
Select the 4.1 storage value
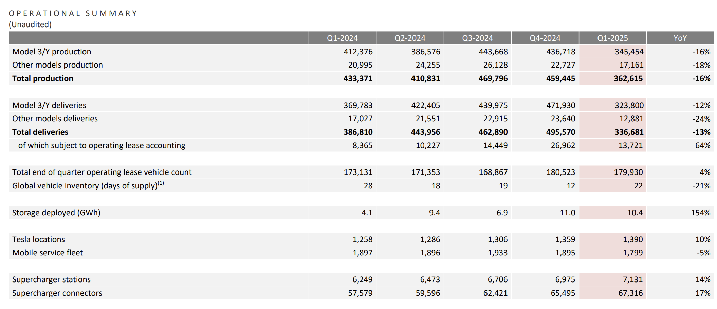tap(367, 213)
